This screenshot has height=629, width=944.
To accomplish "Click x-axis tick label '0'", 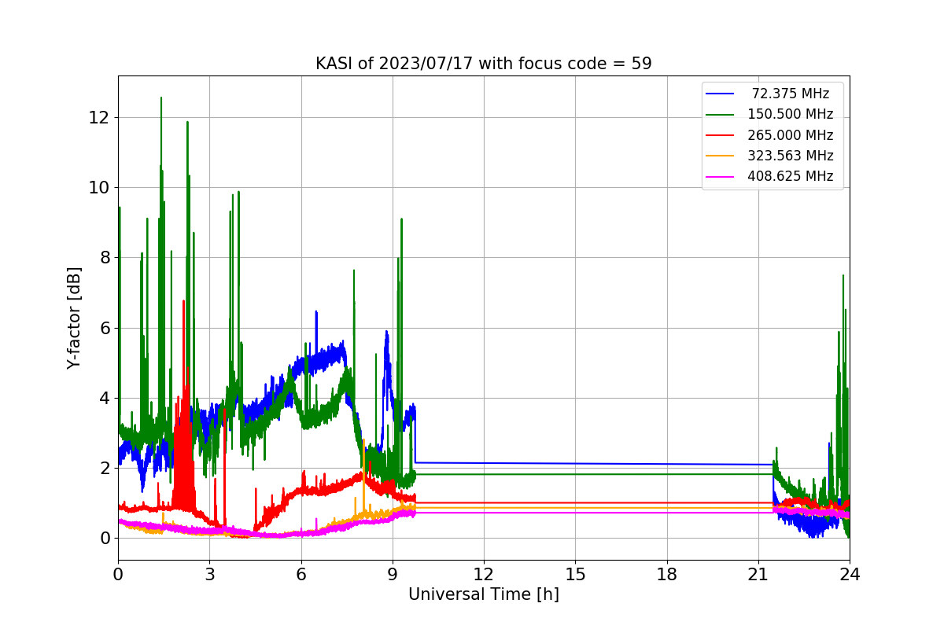I will coord(118,575).
